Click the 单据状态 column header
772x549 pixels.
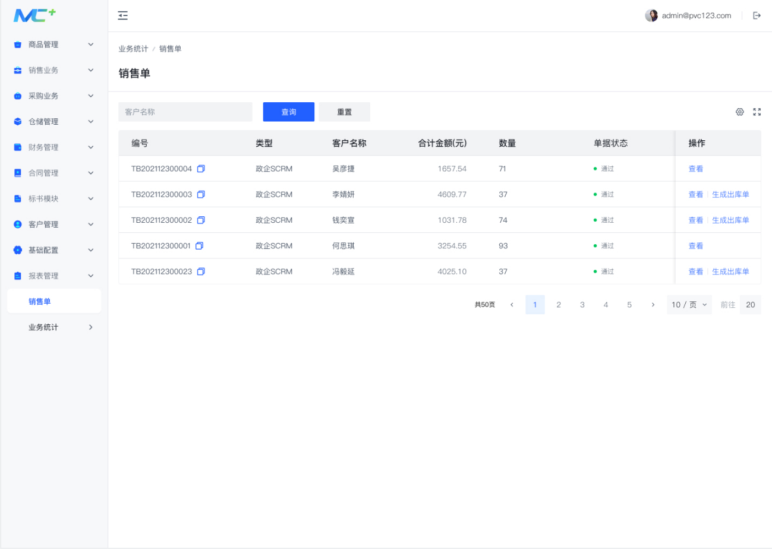[x=611, y=143]
